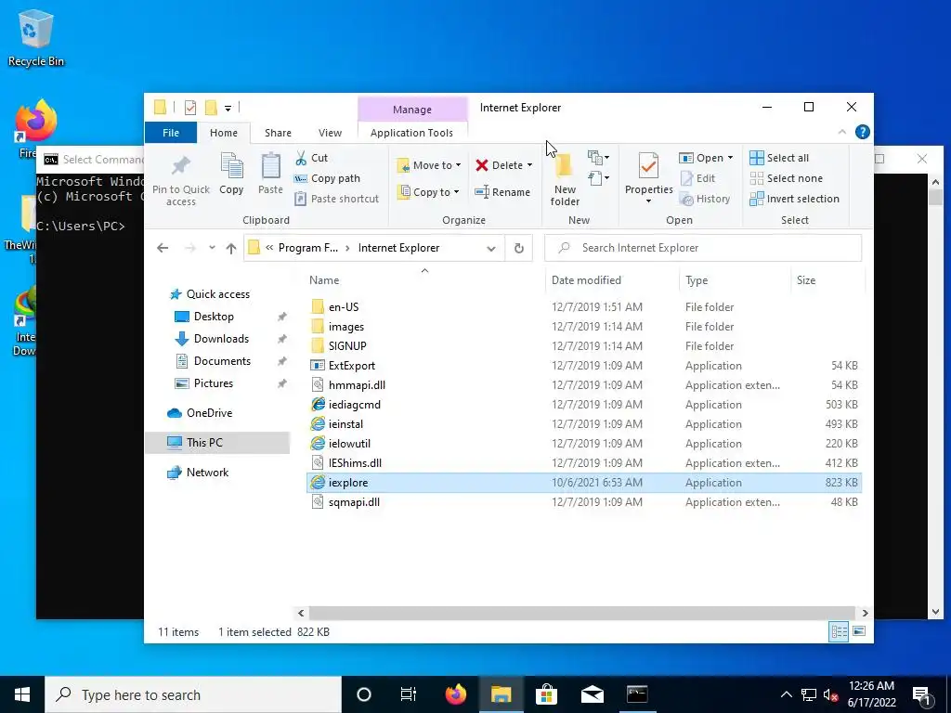Open the File tab
Image resolution: width=951 pixels, height=713 pixels.
coord(171,132)
